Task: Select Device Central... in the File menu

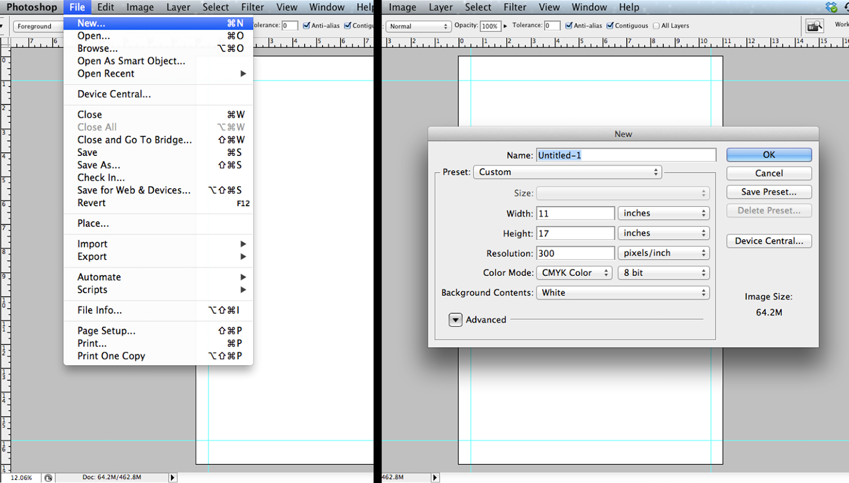Action: tap(158, 94)
